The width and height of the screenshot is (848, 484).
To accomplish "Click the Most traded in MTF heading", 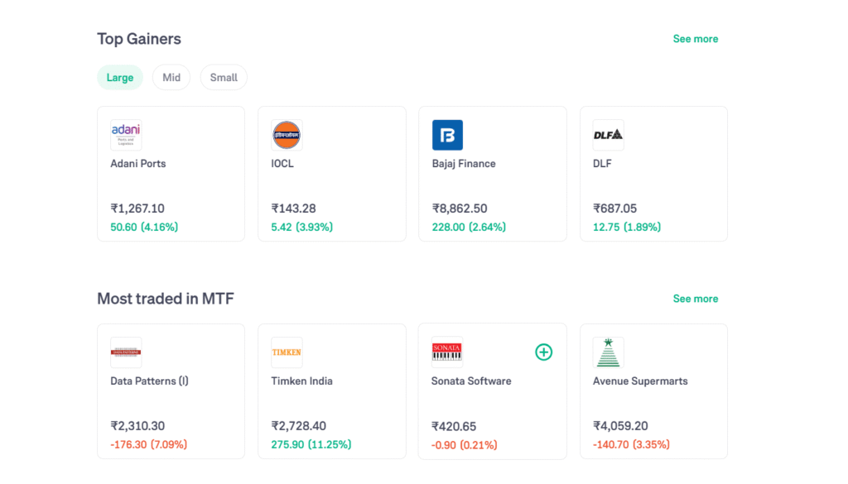I will (x=166, y=299).
